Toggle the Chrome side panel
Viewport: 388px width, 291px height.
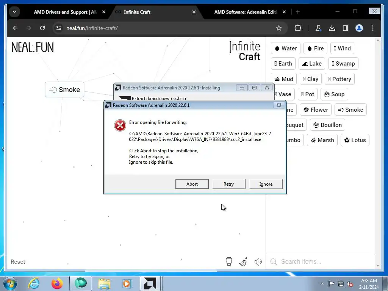[x=346, y=28]
